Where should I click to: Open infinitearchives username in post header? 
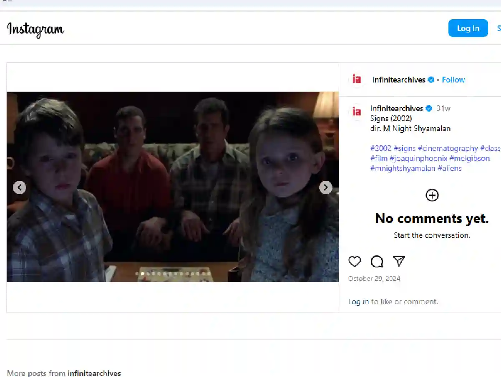point(399,80)
